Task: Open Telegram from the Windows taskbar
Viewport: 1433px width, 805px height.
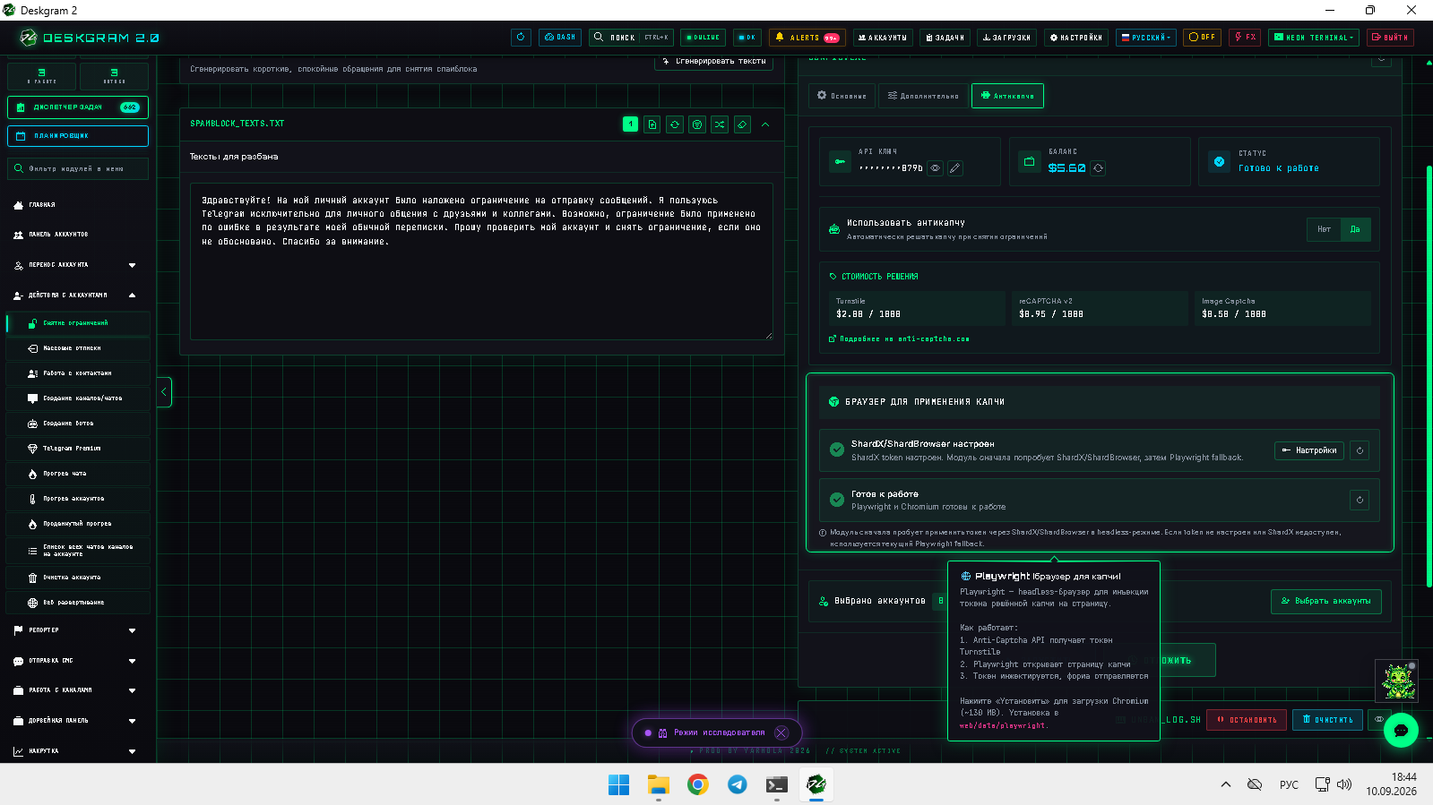Action: tap(738, 784)
